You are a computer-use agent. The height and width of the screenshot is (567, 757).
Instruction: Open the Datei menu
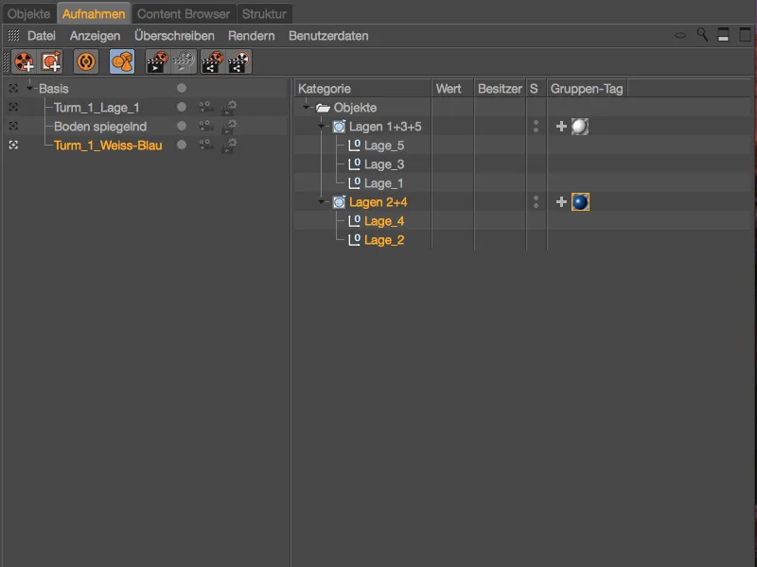pyautogui.click(x=42, y=36)
